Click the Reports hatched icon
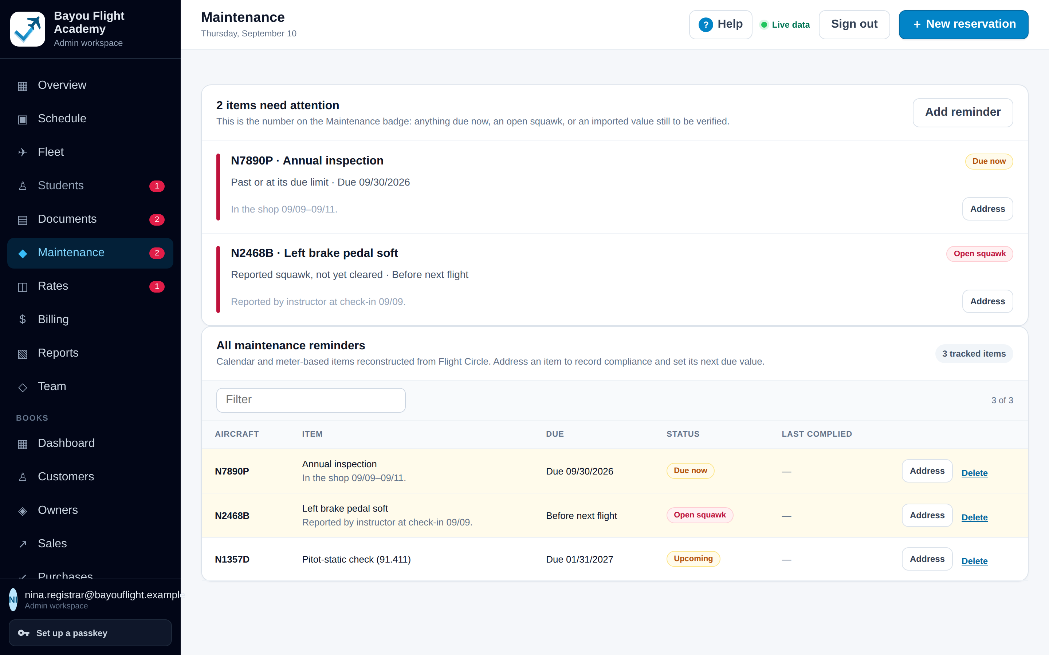Screen dimensions: 1049x655 (x=23, y=353)
